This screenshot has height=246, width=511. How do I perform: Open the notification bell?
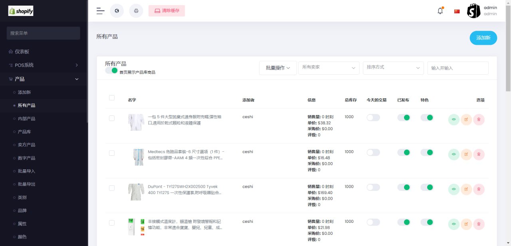pos(440,11)
